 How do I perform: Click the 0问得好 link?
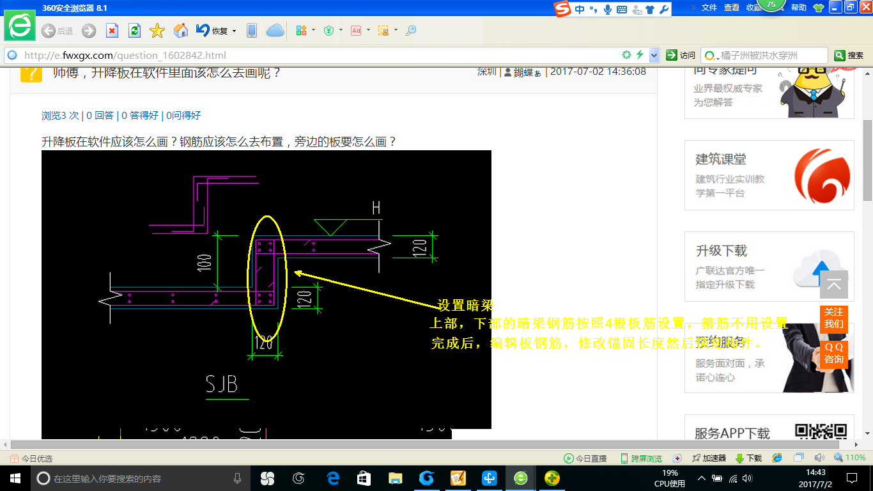point(183,115)
